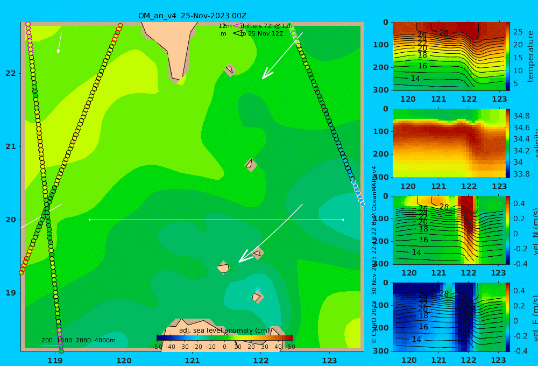This screenshot has width=538, height=366.
Task: Click latitude tick 22 on the main map
Action: 11,73
